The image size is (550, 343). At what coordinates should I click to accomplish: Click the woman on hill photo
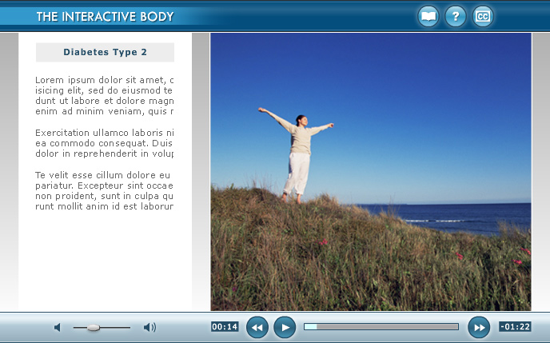[x=371, y=172]
